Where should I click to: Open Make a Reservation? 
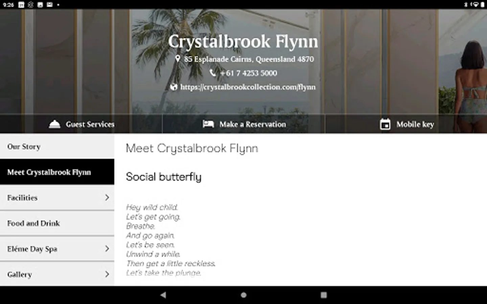coord(243,124)
